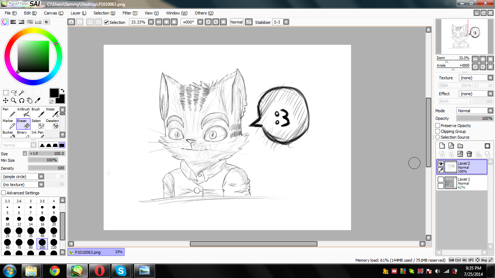Create a new normal layer
Image resolution: width=495 pixels, height=278 pixels.
(x=442, y=146)
